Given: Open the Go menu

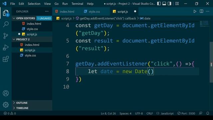Looking at the screenshot, I should coord(57,4).
